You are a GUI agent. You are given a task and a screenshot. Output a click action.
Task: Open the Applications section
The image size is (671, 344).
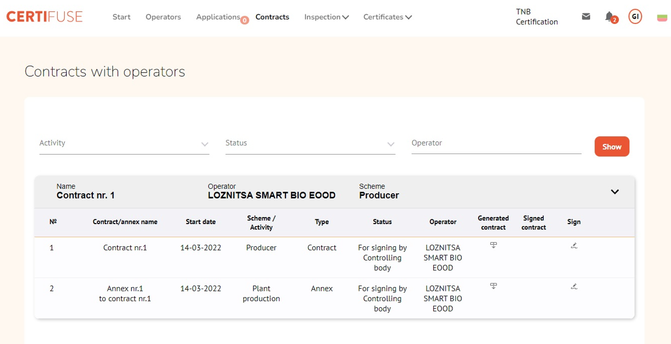218,17
